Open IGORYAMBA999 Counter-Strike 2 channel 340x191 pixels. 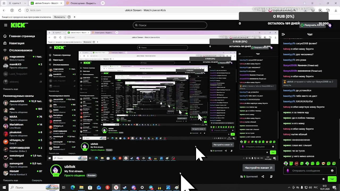point(23,149)
